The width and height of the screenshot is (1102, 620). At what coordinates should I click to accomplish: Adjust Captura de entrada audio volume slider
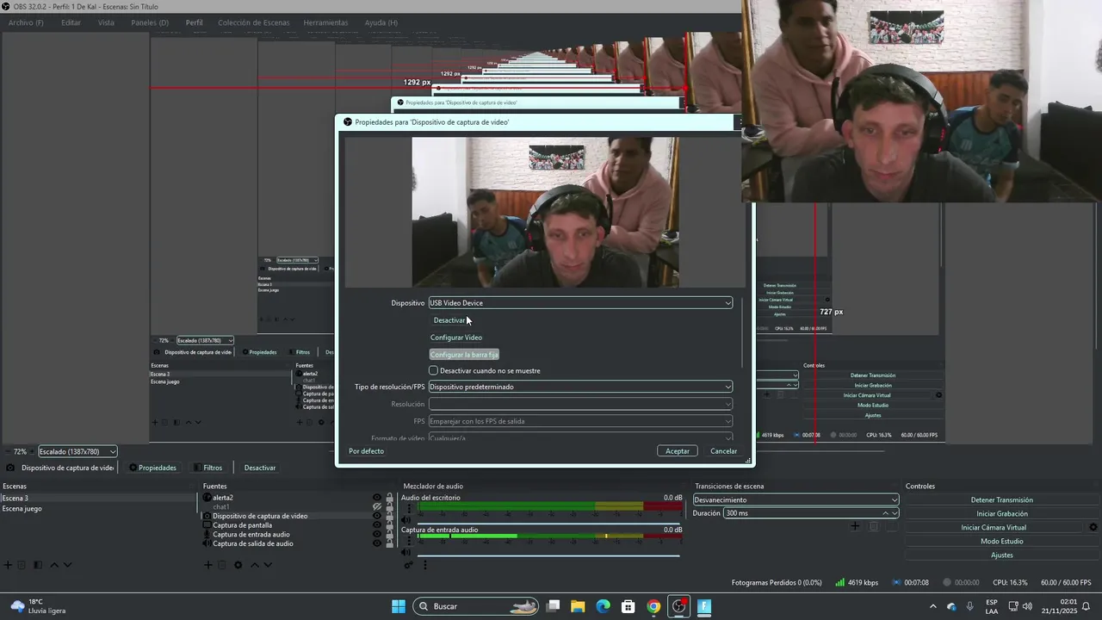coord(549,555)
